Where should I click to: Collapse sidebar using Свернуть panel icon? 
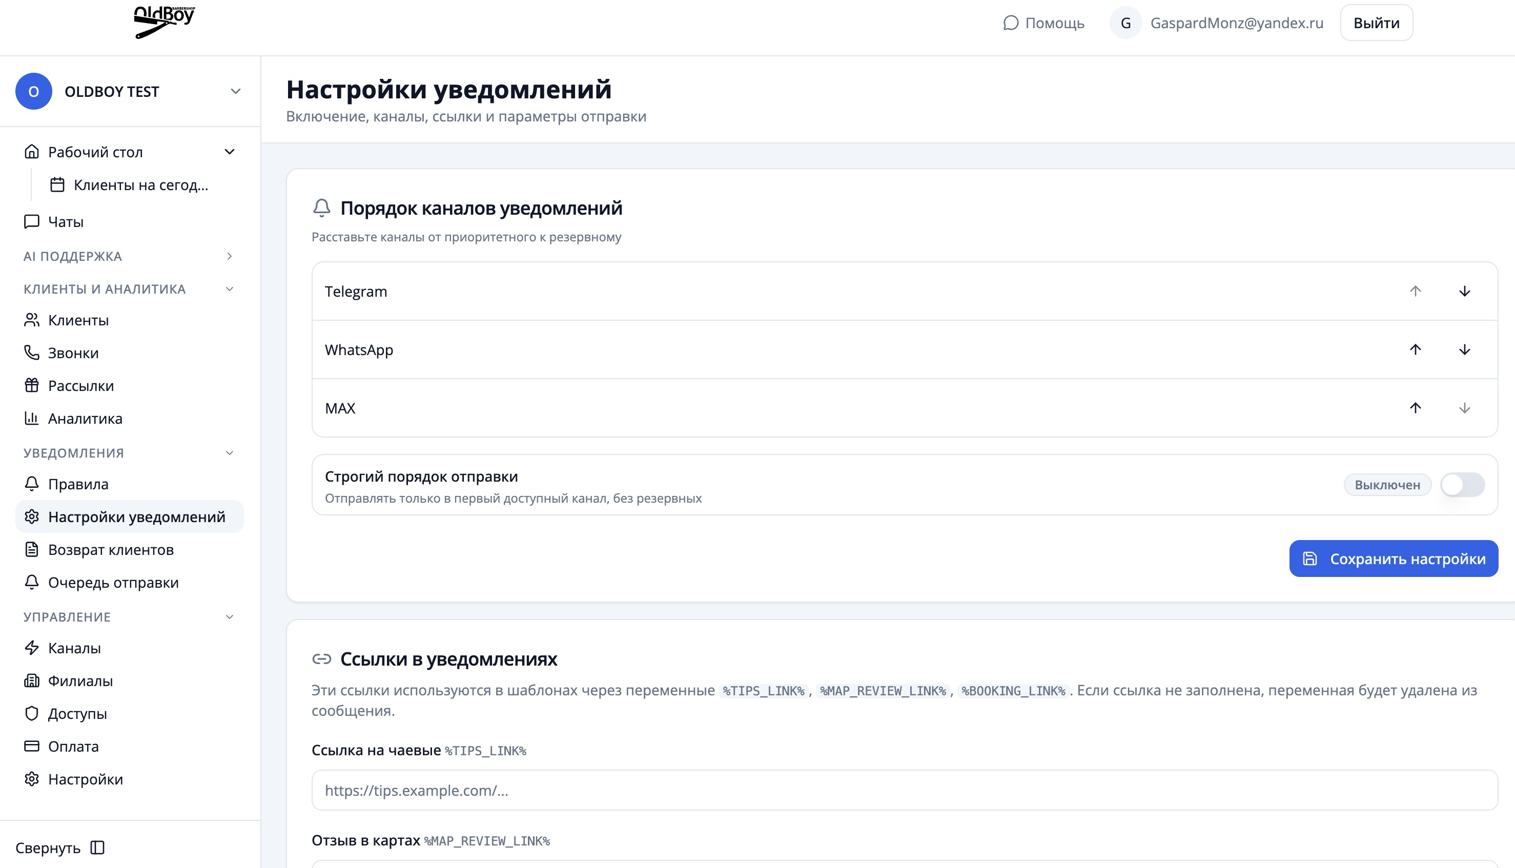click(97, 847)
